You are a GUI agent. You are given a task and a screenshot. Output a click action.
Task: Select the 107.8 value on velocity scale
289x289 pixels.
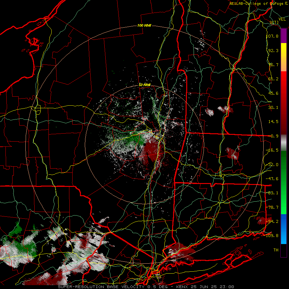click(272, 36)
